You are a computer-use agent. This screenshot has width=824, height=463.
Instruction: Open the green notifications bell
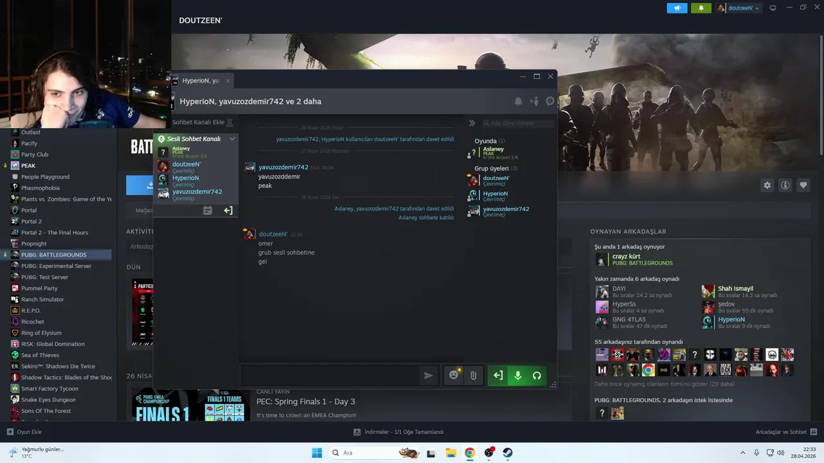pos(701,8)
